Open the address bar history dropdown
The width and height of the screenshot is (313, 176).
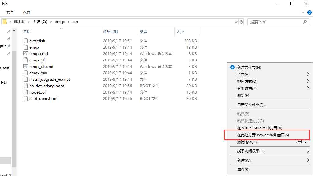coord(236,22)
